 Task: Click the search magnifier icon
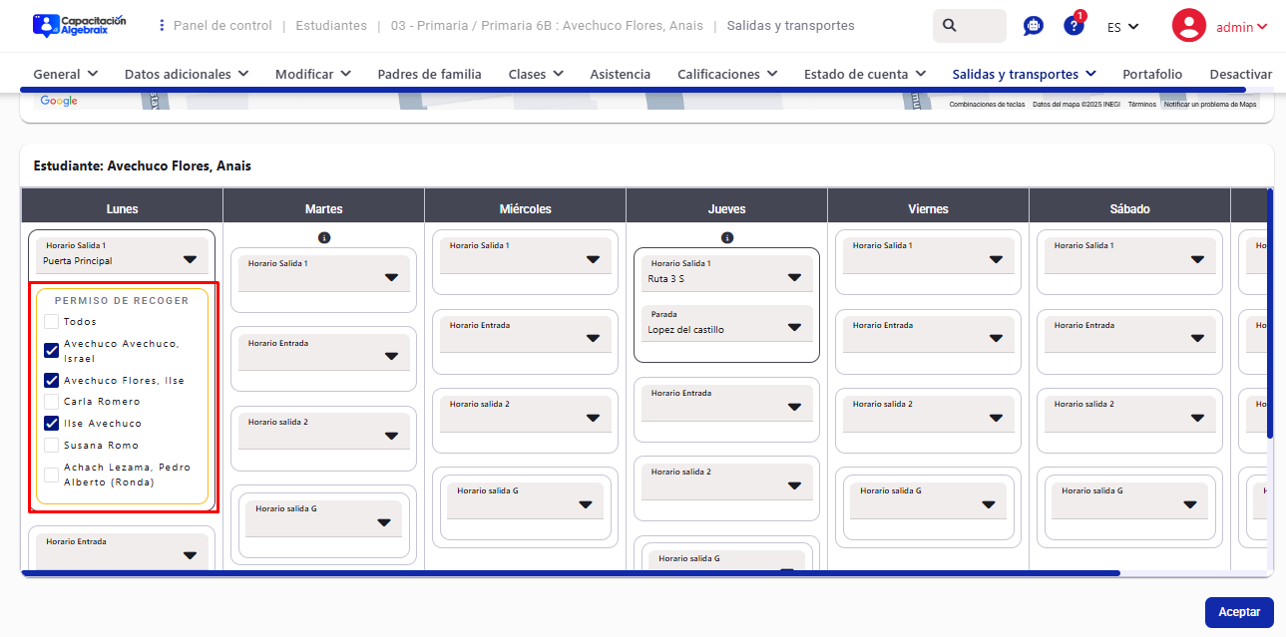950,25
